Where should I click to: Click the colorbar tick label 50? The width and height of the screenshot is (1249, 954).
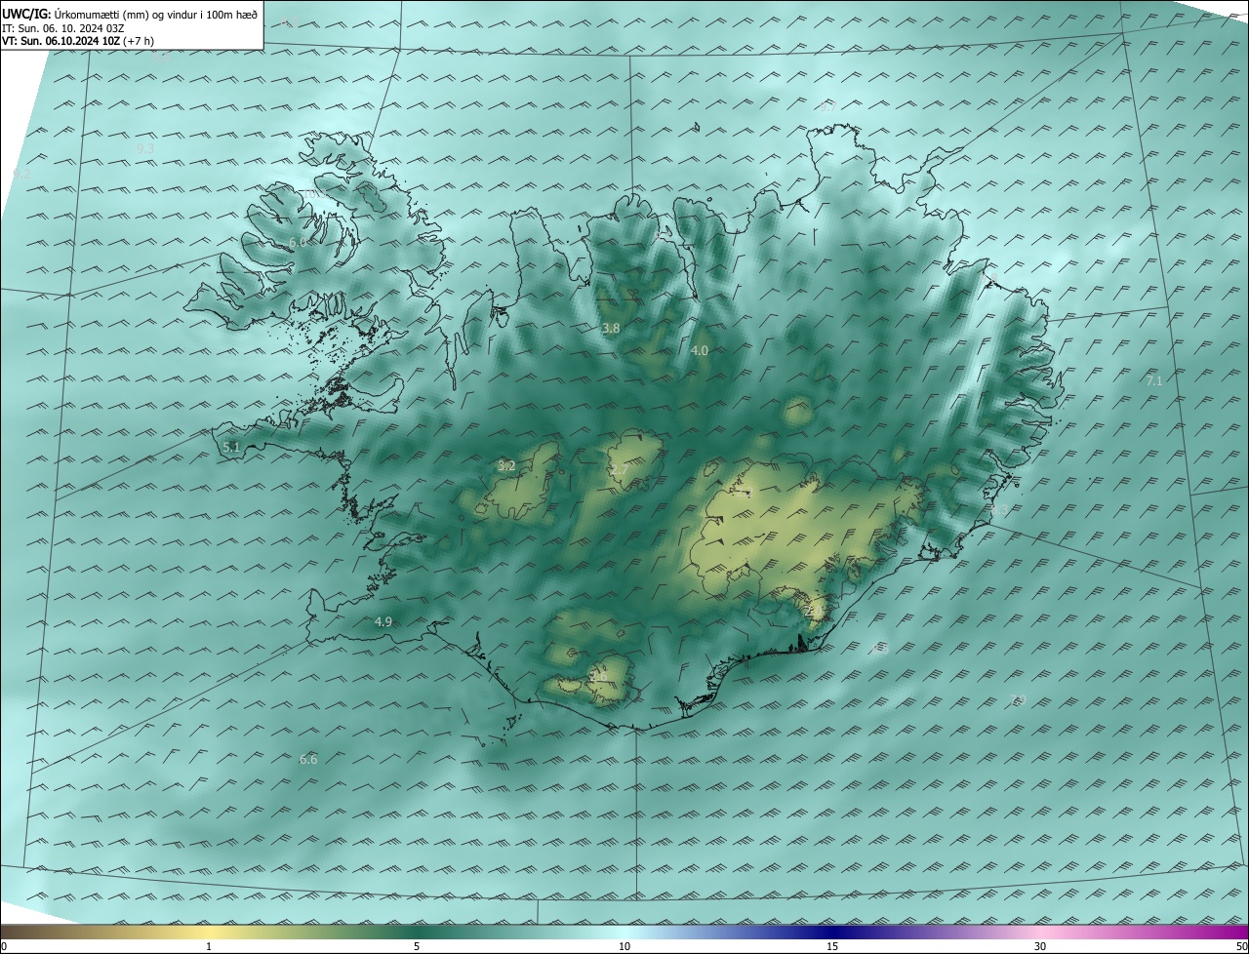pos(1241,946)
